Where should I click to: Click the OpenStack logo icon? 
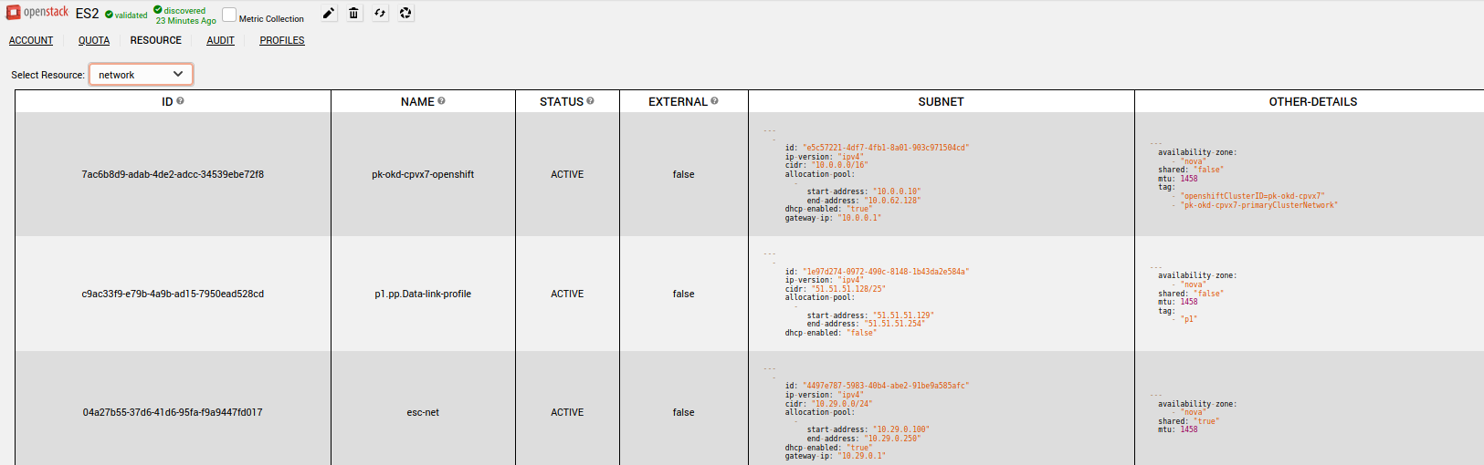14,13
